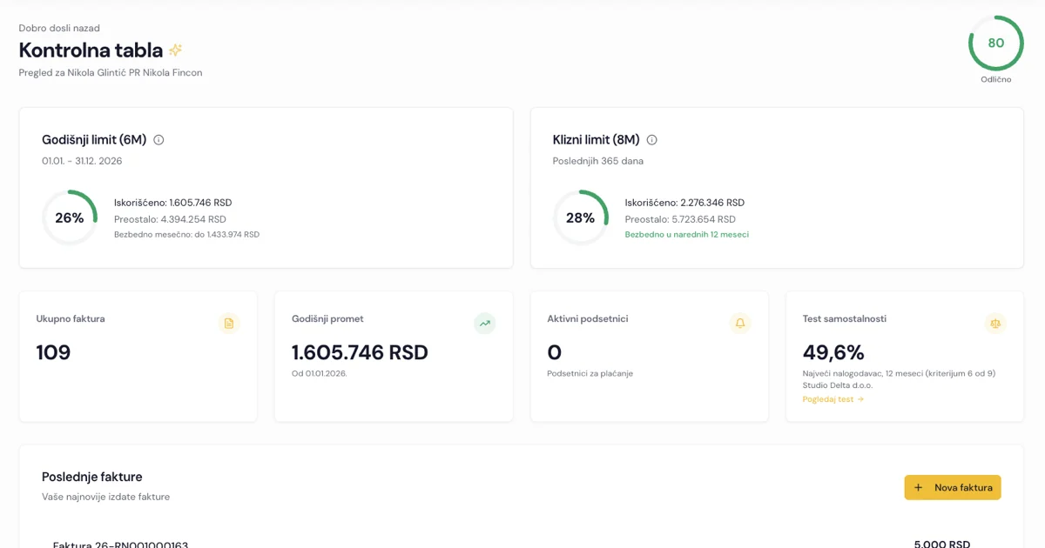Click Iskorišćeno: 1.605.746 RSD text

pos(173,203)
